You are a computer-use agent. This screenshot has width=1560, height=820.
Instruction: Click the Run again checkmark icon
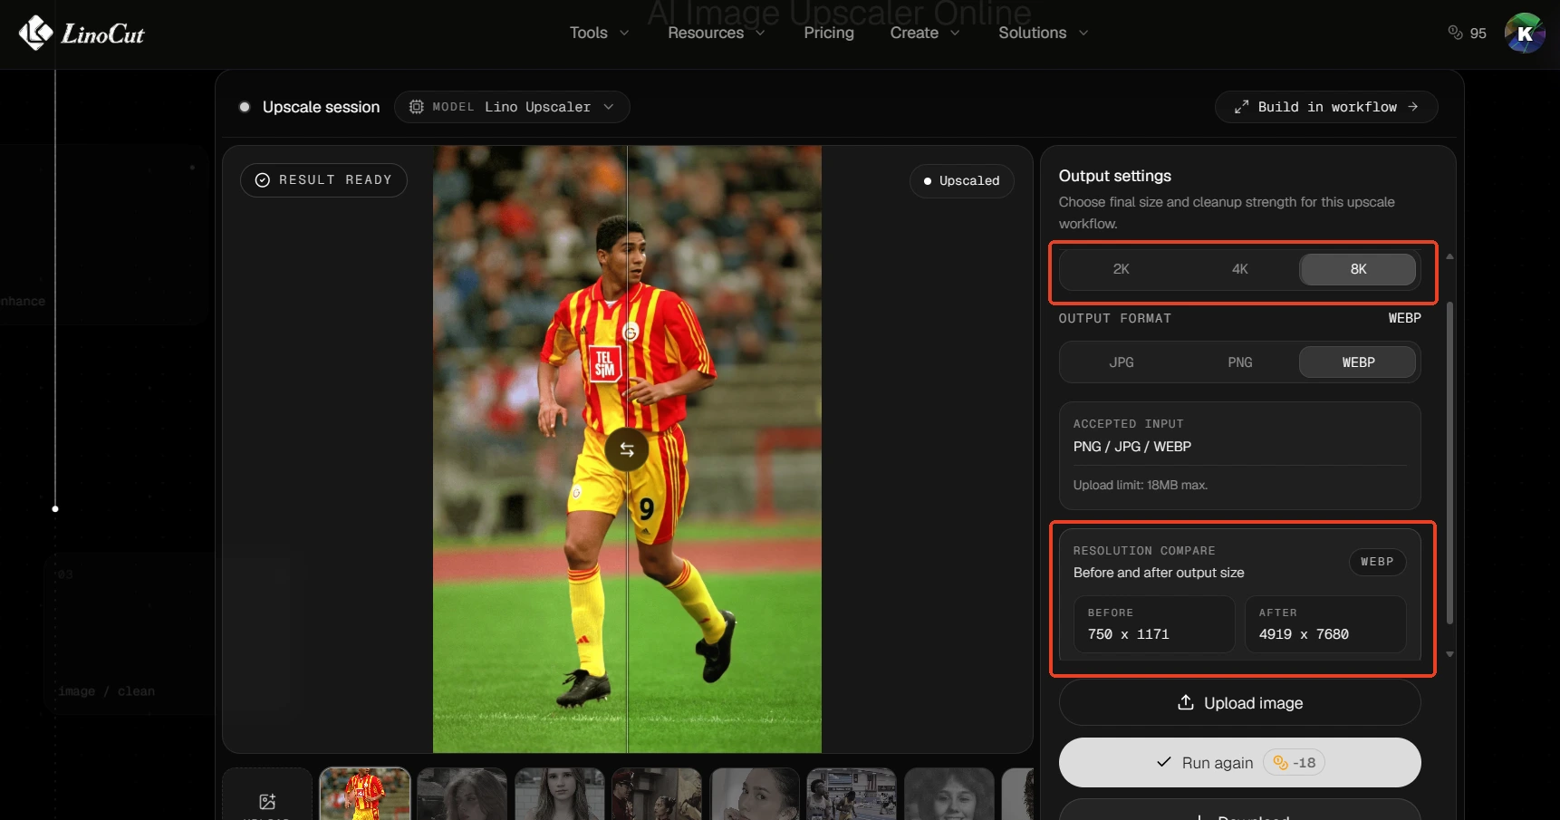coord(1164,763)
